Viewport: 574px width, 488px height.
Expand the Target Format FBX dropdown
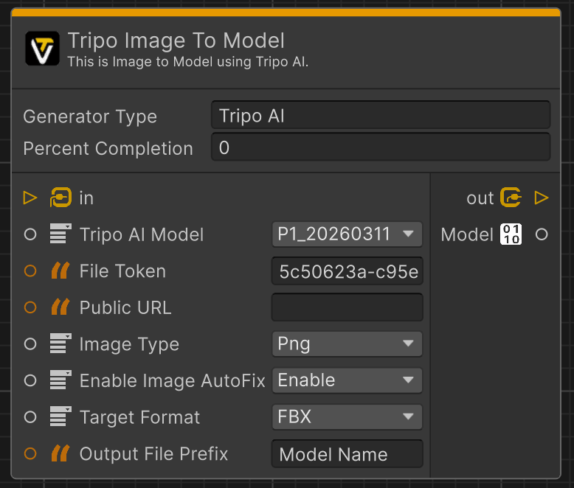point(347,417)
